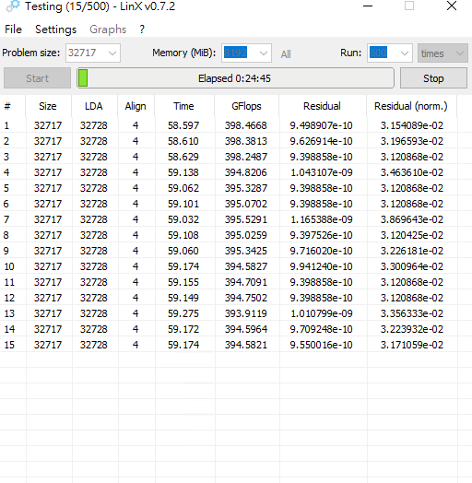Stop the running test
This screenshot has width=472, height=483.
click(433, 78)
